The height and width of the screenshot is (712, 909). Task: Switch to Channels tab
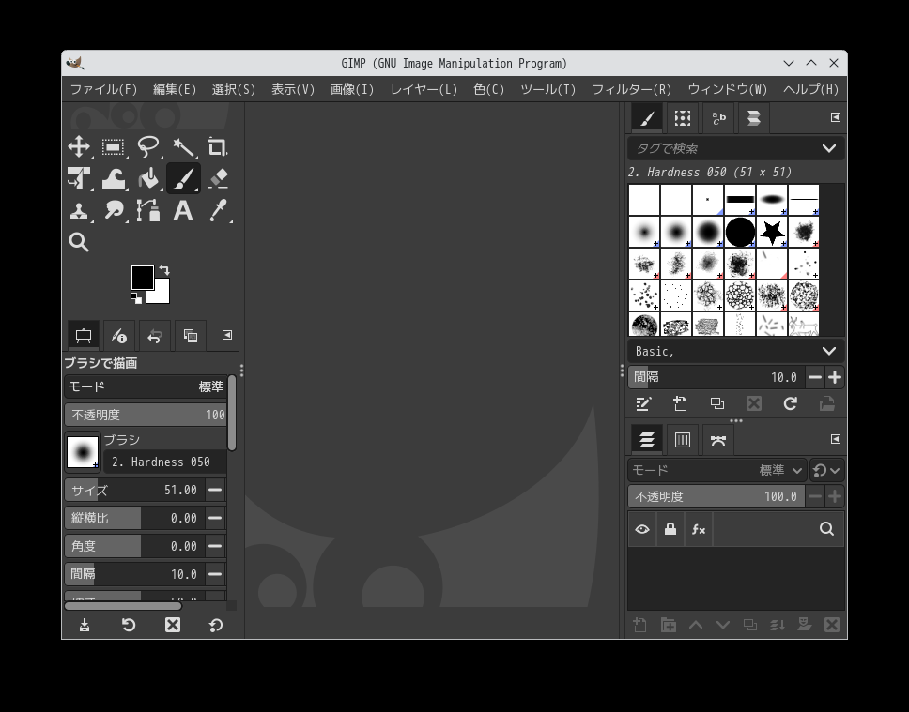click(683, 440)
